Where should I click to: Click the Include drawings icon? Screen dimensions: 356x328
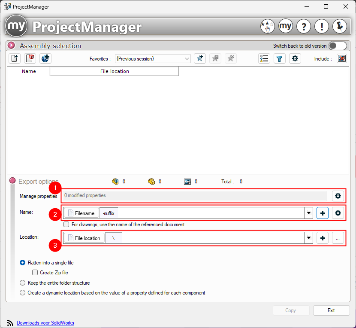[342, 58]
